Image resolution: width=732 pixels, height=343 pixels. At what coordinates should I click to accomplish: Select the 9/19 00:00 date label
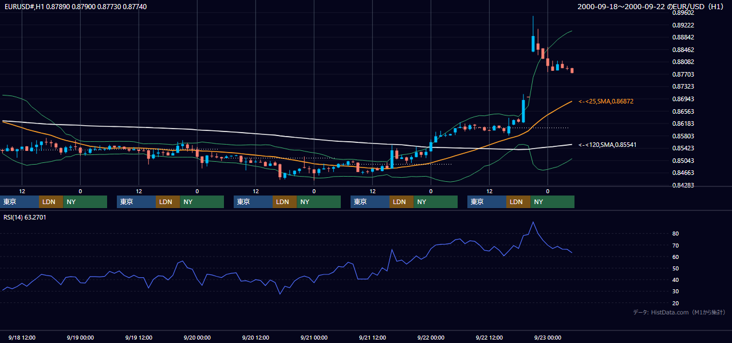(80, 338)
